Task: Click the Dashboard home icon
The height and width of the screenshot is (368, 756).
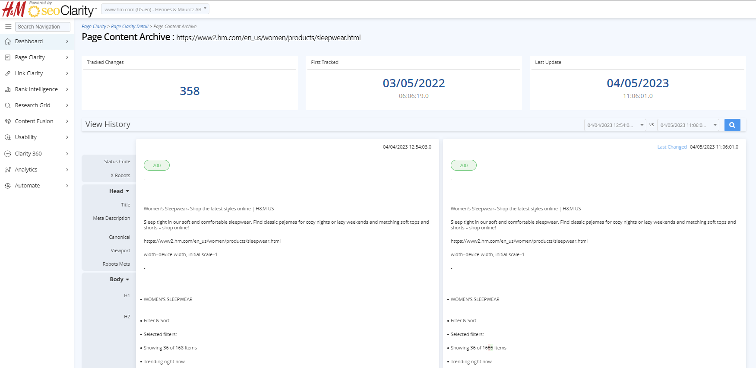Action: 8,41
